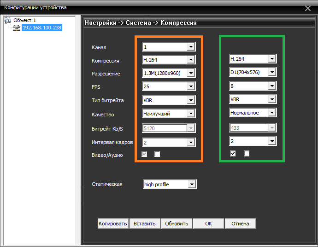Enable sub stream audio checkbox
Image resolution: width=318 pixels, height=247 pixels.
tap(247, 154)
